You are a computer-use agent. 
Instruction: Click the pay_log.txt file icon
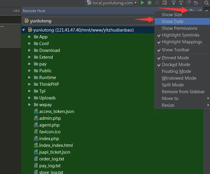point(36,165)
